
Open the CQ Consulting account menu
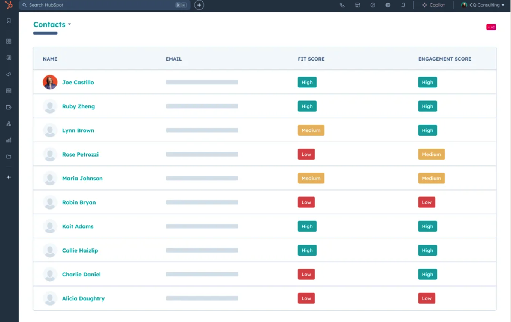pyautogui.click(x=483, y=5)
